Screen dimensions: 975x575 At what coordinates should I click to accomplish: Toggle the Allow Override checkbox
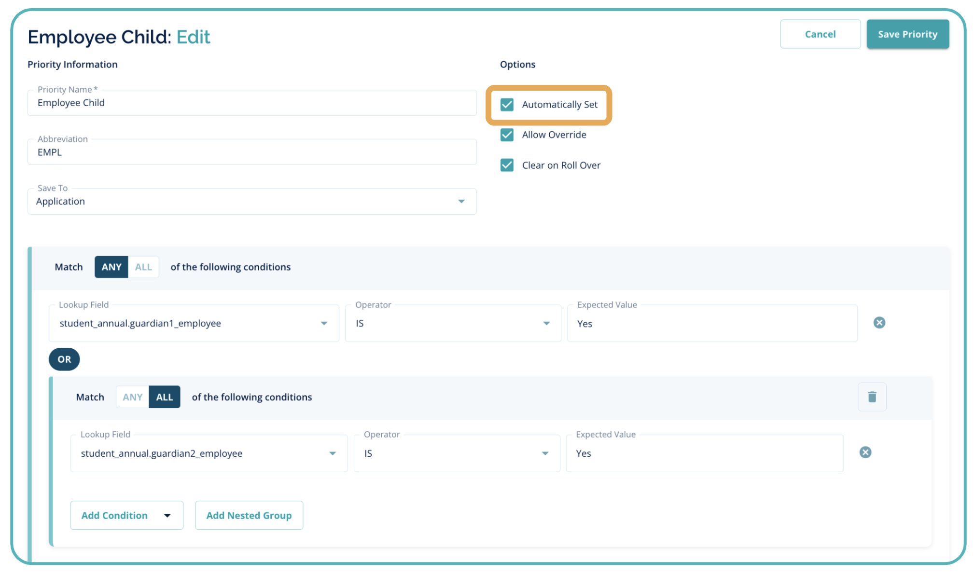click(x=507, y=135)
